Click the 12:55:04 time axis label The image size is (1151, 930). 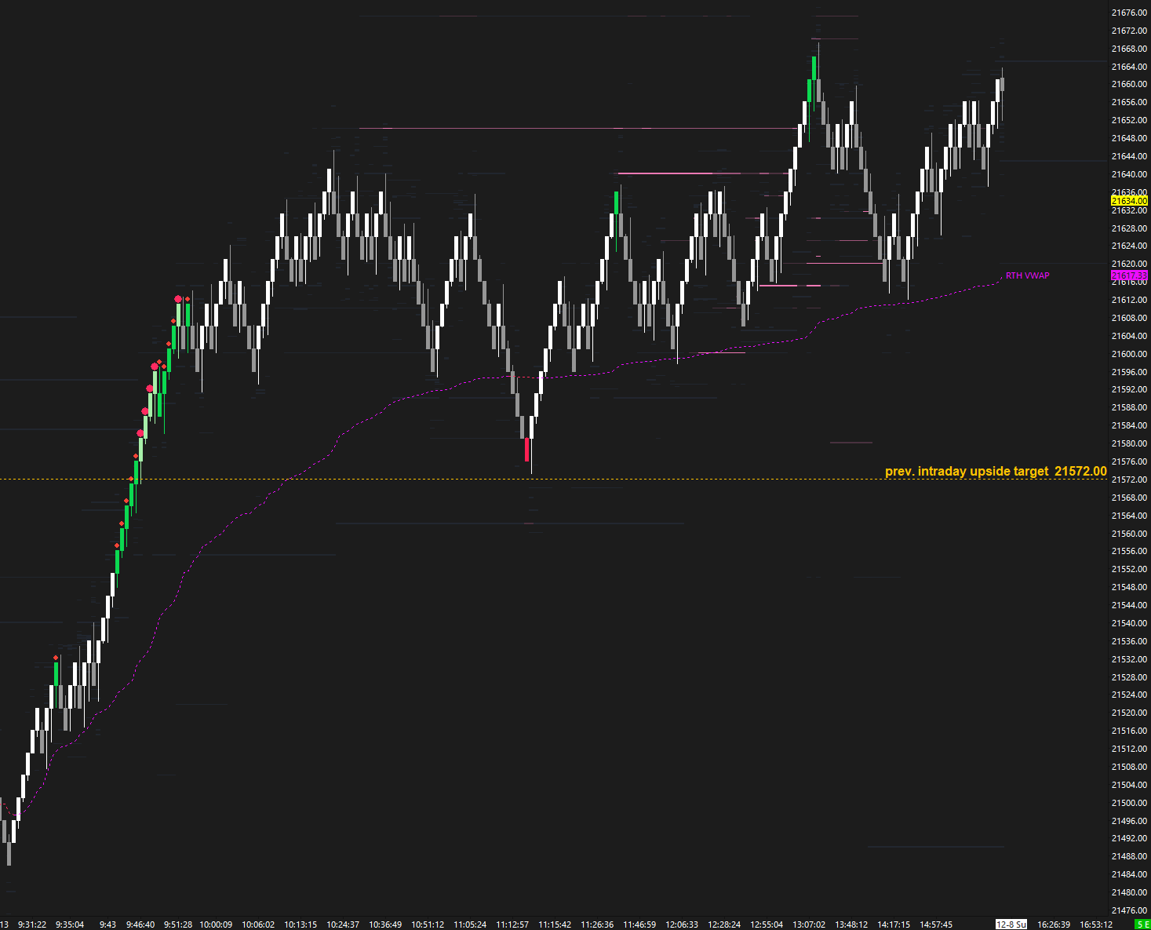click(767, 925)
